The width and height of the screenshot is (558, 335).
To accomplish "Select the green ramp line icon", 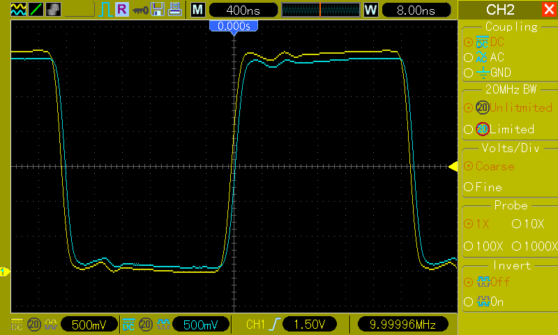I will 36,10.
